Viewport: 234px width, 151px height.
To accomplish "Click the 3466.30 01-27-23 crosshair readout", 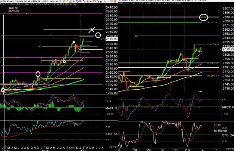I will (x=14, y=10).
